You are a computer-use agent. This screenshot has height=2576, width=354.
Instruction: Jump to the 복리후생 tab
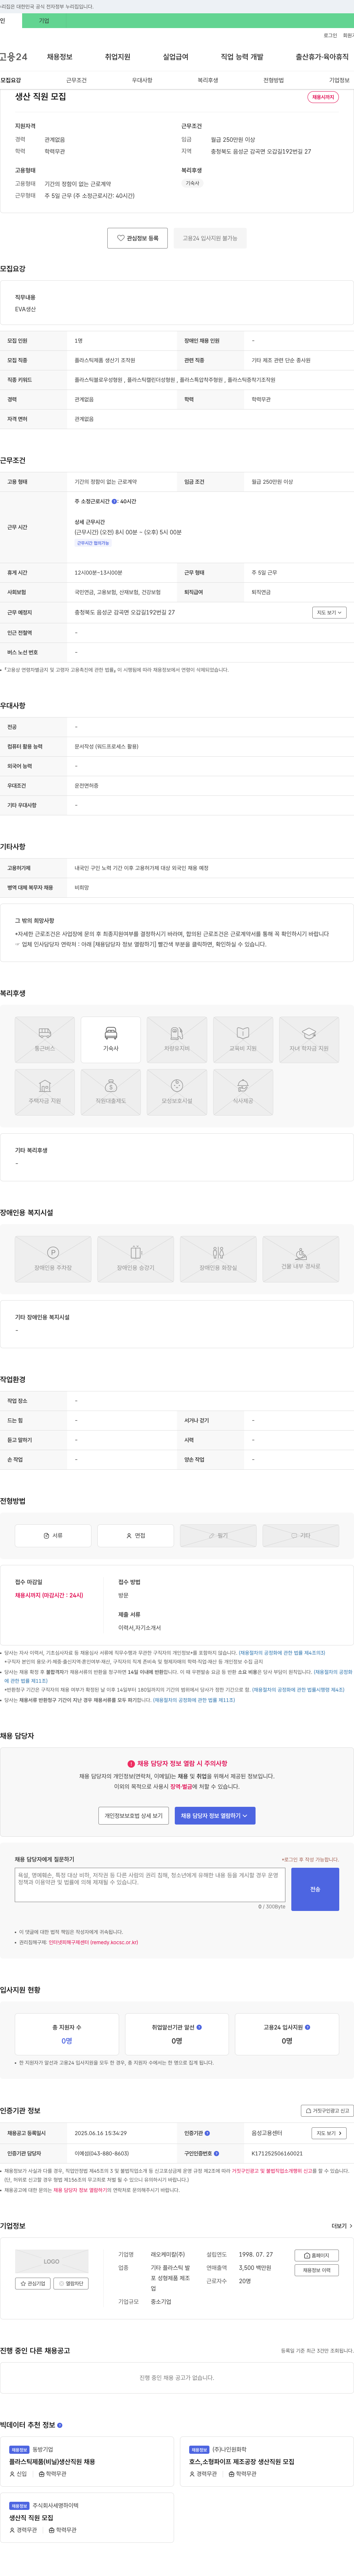pyautogui.click(x=208, y=80)
